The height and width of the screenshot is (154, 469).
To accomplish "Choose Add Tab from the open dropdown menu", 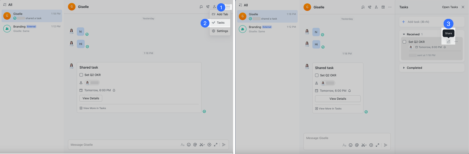I will pos(220,14).
